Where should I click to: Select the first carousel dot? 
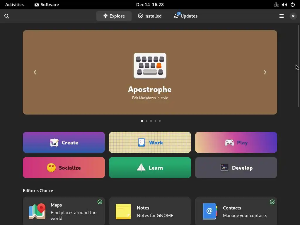point(142,121)
